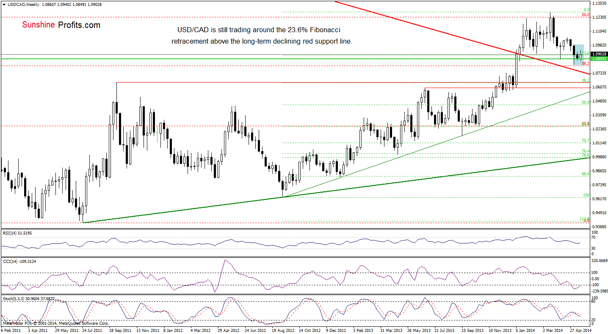Click the 18 Sep 2011 date label
608x334 pixels.
tap(120, 330)
